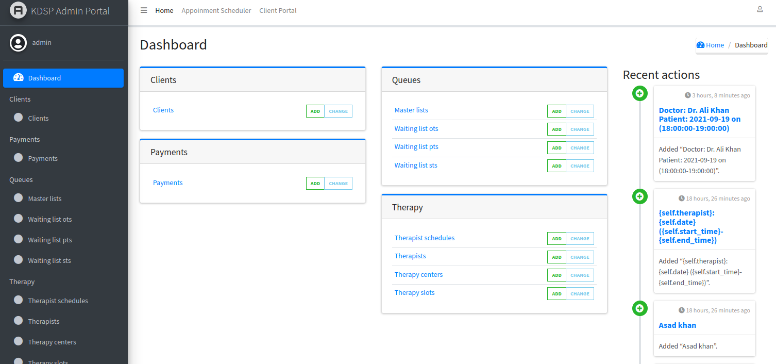The width and height of the screenshot is (776, 364).
Task: Click Add button for Waiting list sts
Action: coord(556,166)
